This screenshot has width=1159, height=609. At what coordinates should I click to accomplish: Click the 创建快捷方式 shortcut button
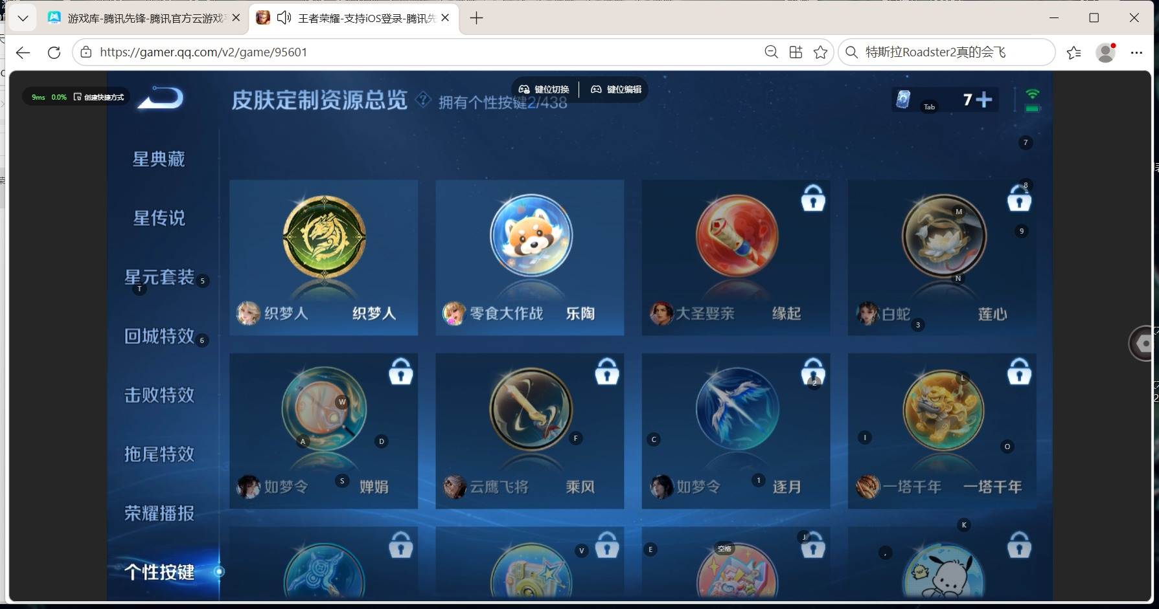click(x=99, y=97)
